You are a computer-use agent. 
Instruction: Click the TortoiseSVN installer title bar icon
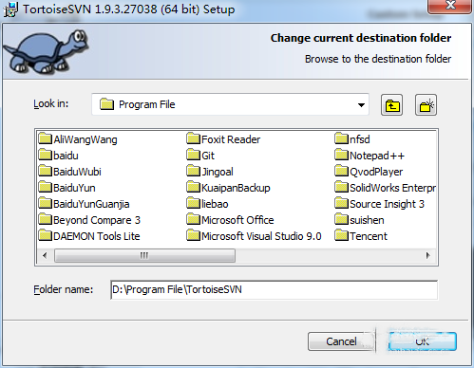[10, 9]
